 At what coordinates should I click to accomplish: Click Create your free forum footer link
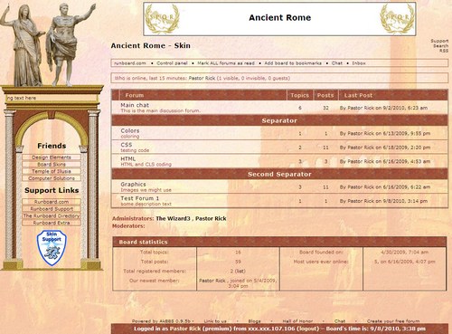tap(393, 321)
